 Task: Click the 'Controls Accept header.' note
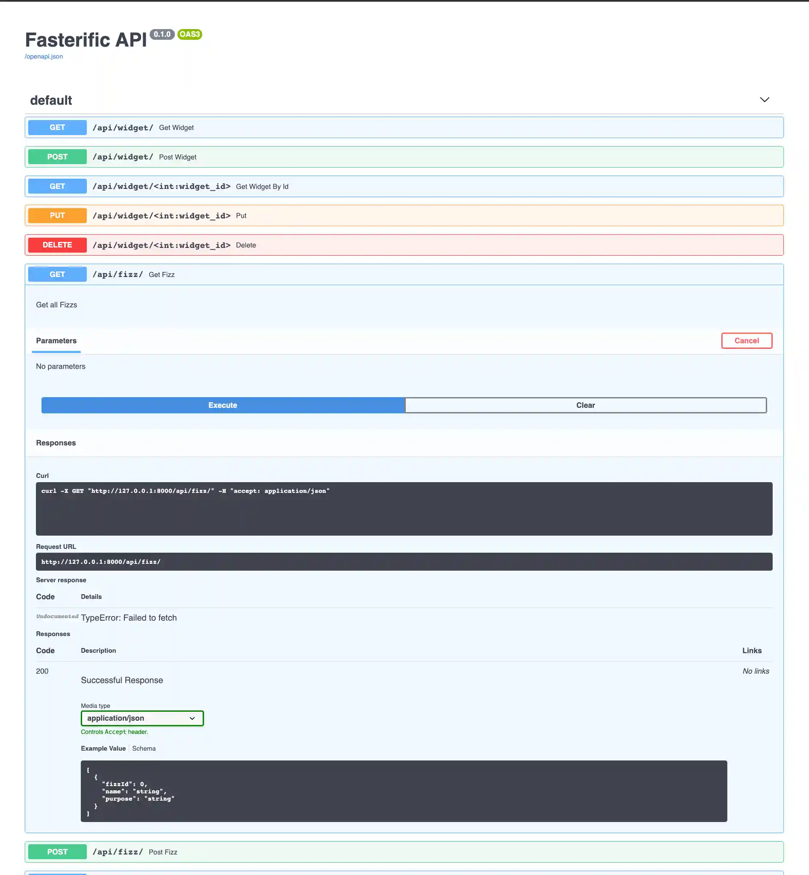(x=114, y=732)
